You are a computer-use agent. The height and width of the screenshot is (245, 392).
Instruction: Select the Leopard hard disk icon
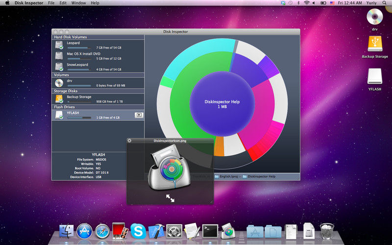coord(59,45)
